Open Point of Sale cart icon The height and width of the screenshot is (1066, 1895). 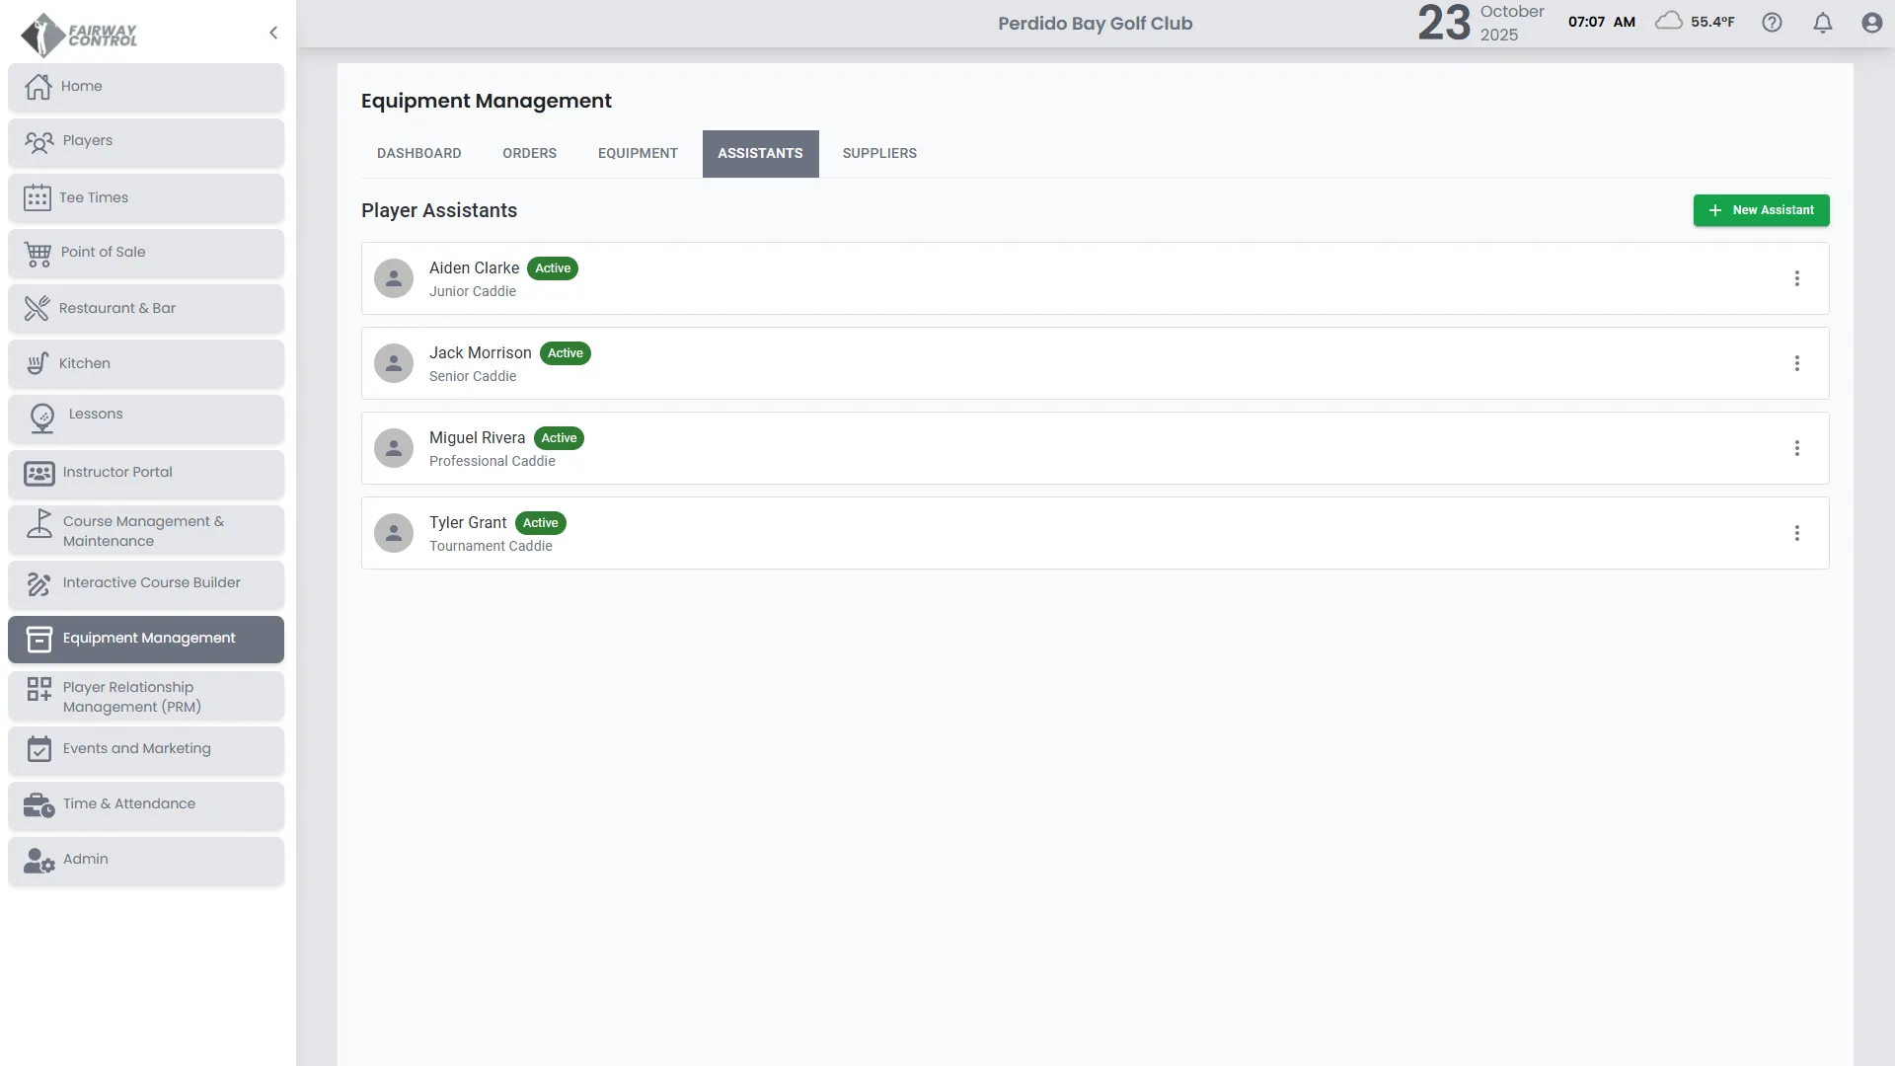pos(38,253)
